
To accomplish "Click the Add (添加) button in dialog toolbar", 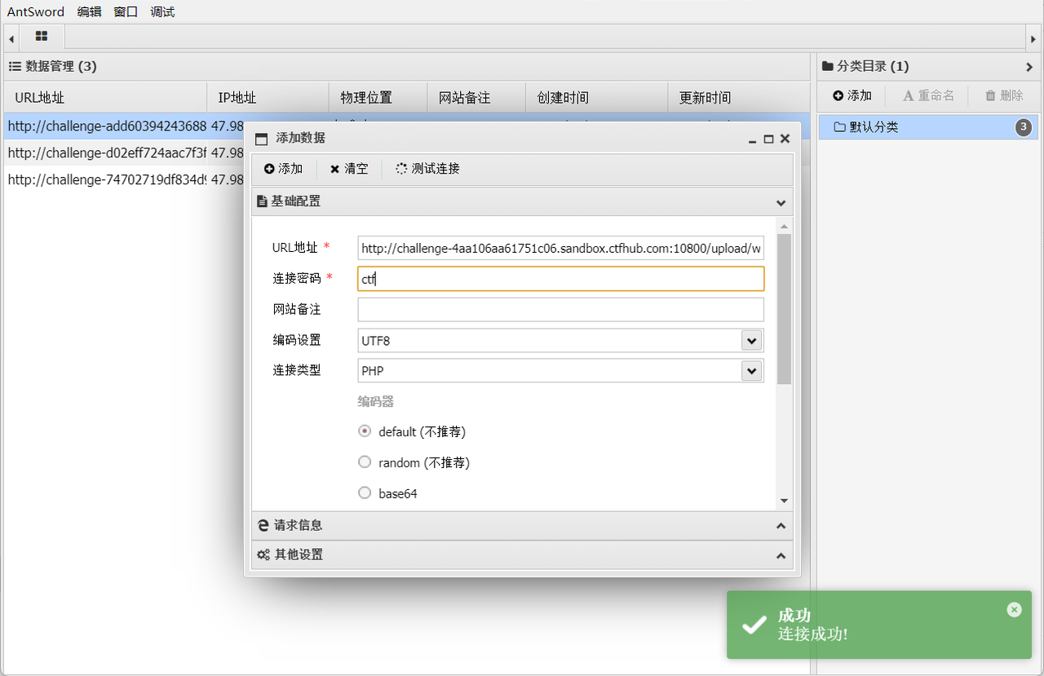I will tap(283, 169).
